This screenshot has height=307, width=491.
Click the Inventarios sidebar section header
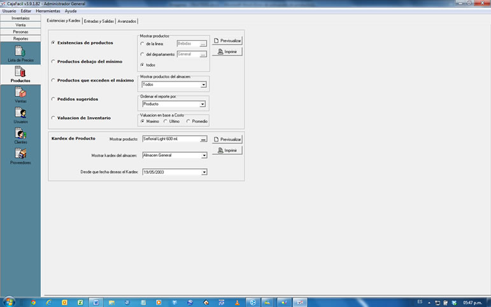tap(20, 18)
